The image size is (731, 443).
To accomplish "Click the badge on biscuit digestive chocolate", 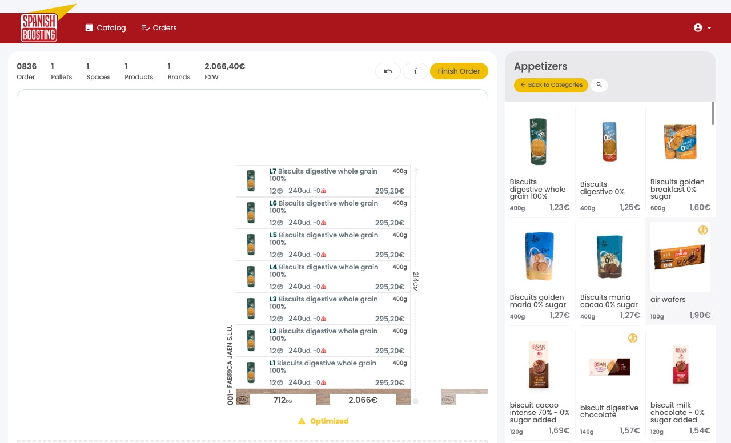I will pos(632,338).
